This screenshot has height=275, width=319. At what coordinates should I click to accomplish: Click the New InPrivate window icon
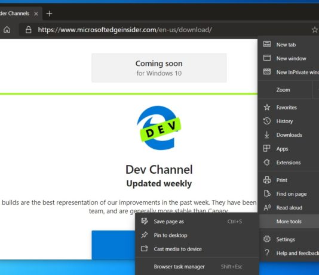pyautogui.click(x=267, y=71)
